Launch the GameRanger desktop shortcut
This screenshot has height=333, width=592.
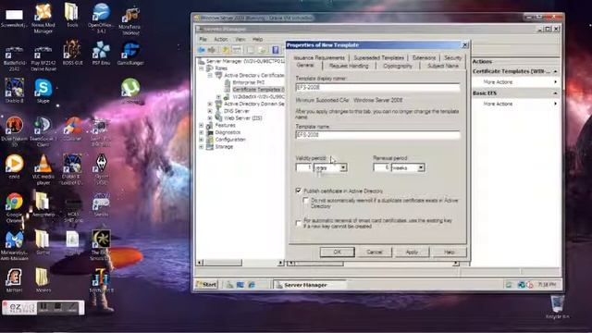coord(130,53)
